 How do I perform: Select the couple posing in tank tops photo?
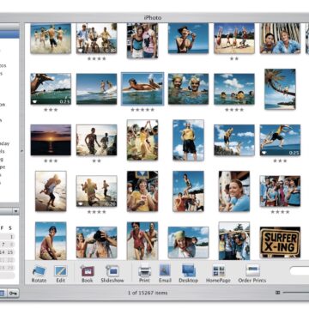142,40
